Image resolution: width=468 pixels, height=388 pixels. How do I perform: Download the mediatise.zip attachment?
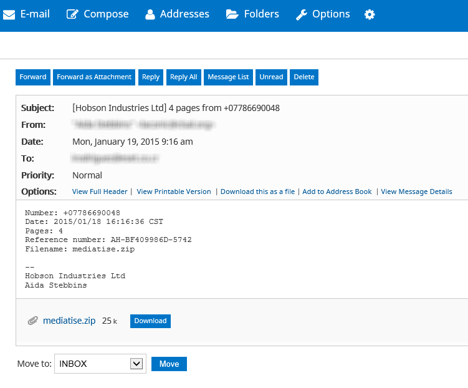150,321
